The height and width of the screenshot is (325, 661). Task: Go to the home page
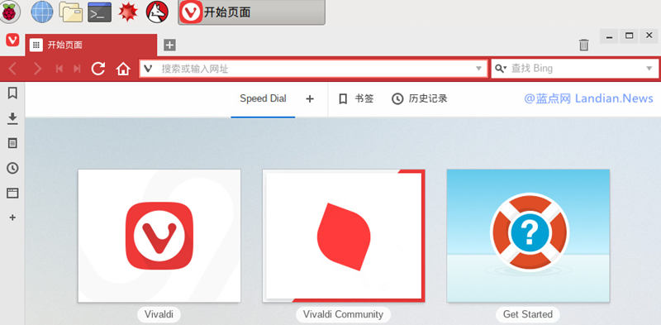[123, 69]
